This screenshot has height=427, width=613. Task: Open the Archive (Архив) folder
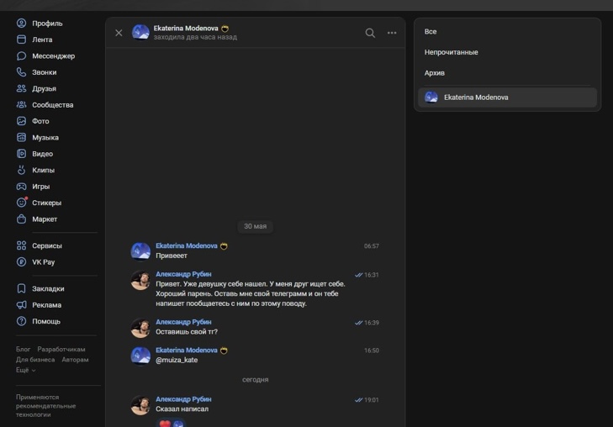click(x=435, y=73)
